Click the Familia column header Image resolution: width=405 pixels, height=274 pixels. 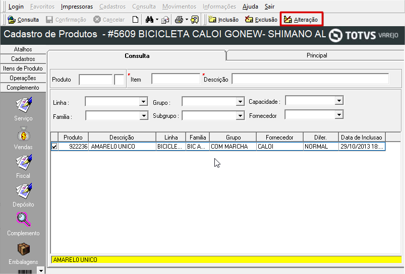coord(198,138)
